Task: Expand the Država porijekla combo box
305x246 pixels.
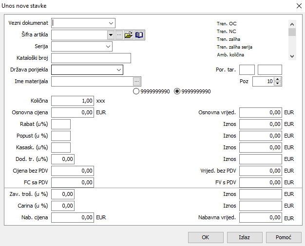Action: tap(119, 70)
